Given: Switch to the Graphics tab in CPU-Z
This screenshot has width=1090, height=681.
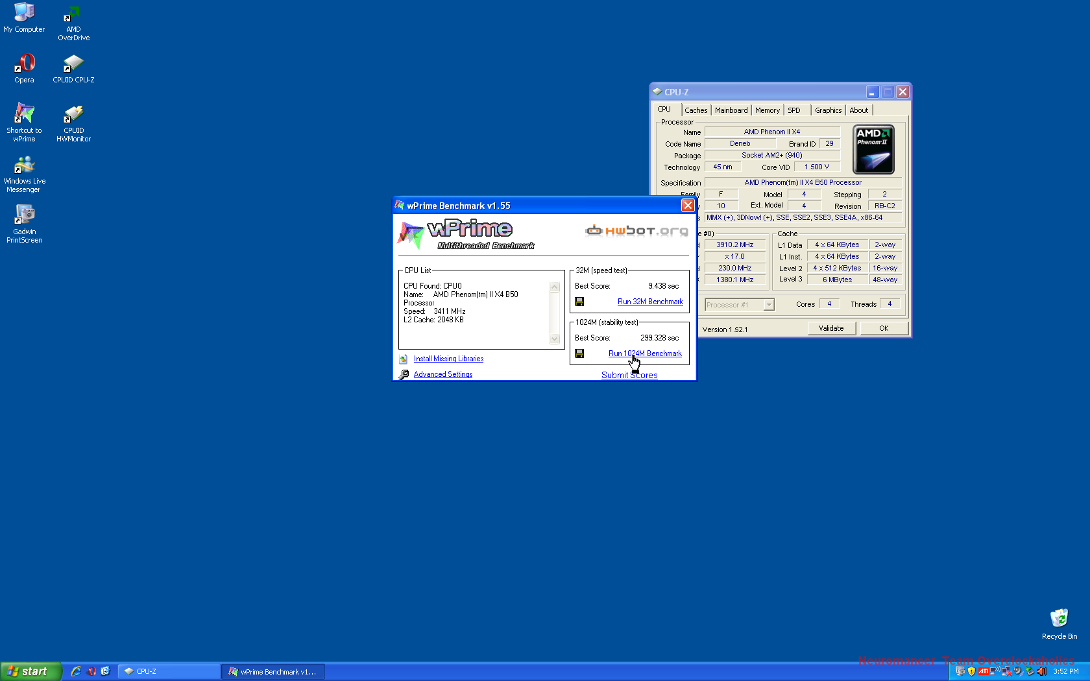Looking at the screenshot, I should pos(828,110).
